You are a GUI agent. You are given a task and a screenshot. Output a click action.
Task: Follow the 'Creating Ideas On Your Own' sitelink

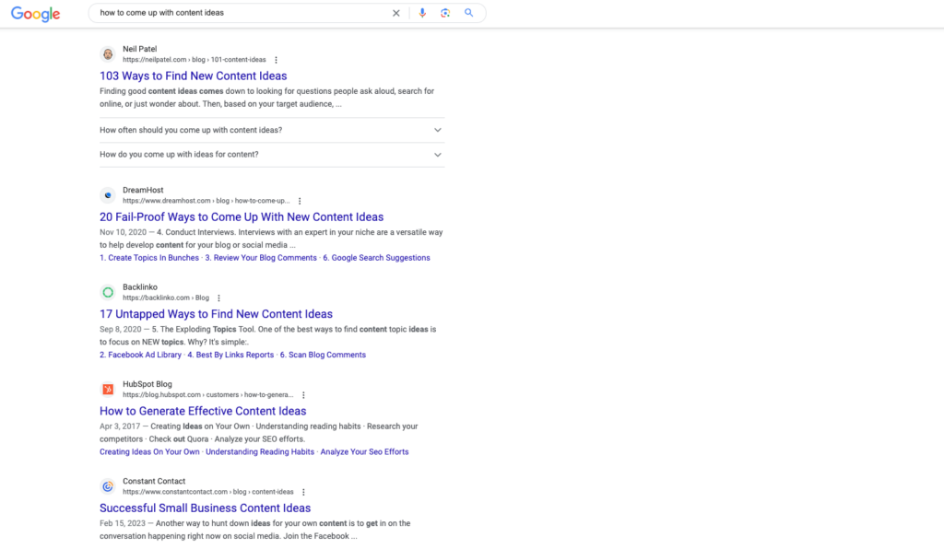coord(149,452)
